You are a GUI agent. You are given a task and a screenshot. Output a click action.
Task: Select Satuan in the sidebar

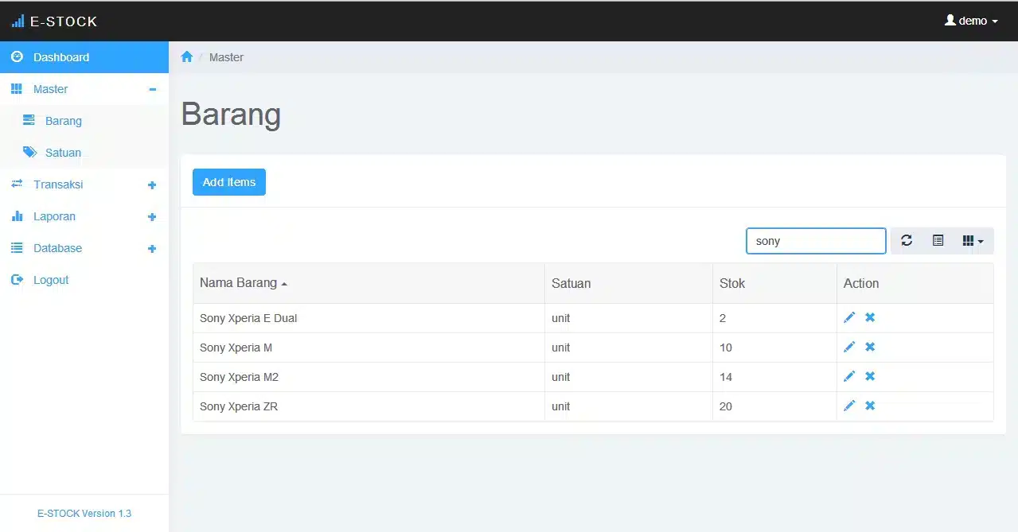(63, 153)
